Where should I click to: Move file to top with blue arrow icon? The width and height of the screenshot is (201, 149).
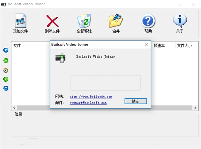click(x=6, y=50)
